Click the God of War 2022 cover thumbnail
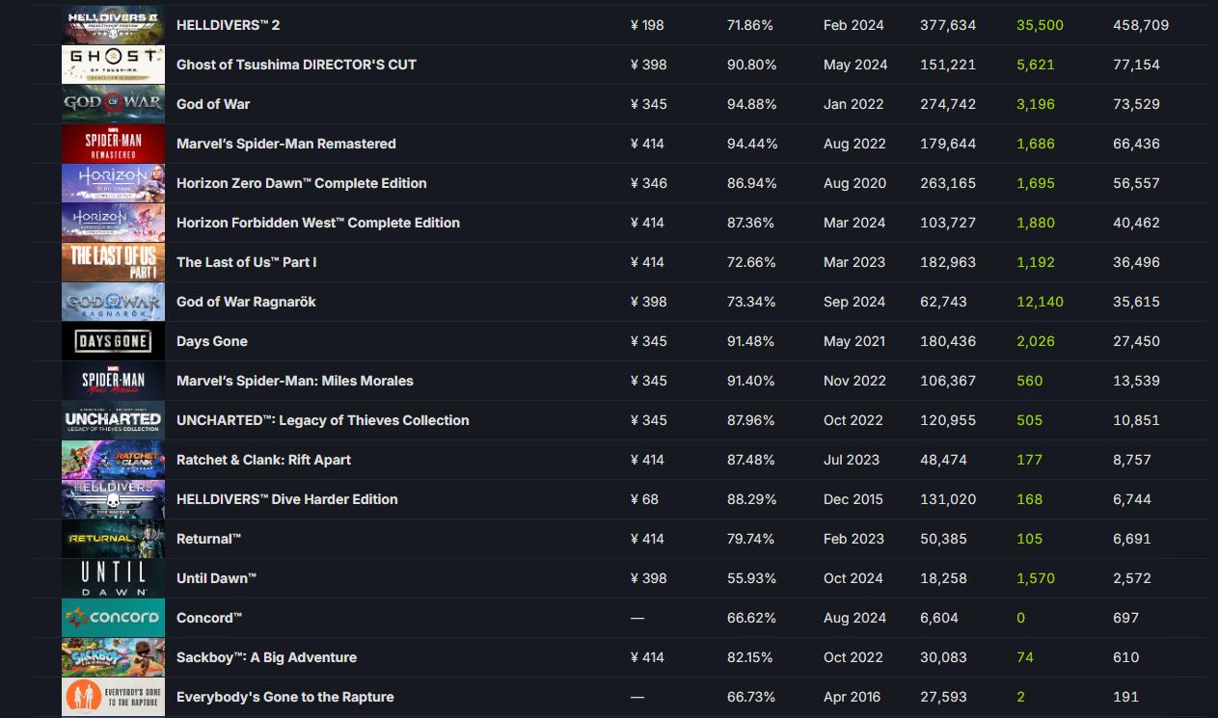The image size is (1218, 718). (x=113, y=104)
